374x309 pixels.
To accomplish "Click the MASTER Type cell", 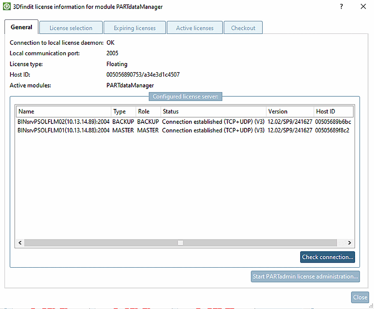I will (x=123, y=130).
